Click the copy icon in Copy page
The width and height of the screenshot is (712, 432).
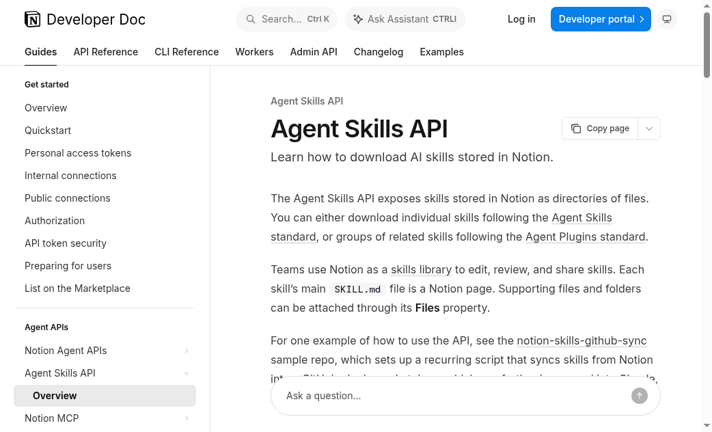[x=576, y=129]
